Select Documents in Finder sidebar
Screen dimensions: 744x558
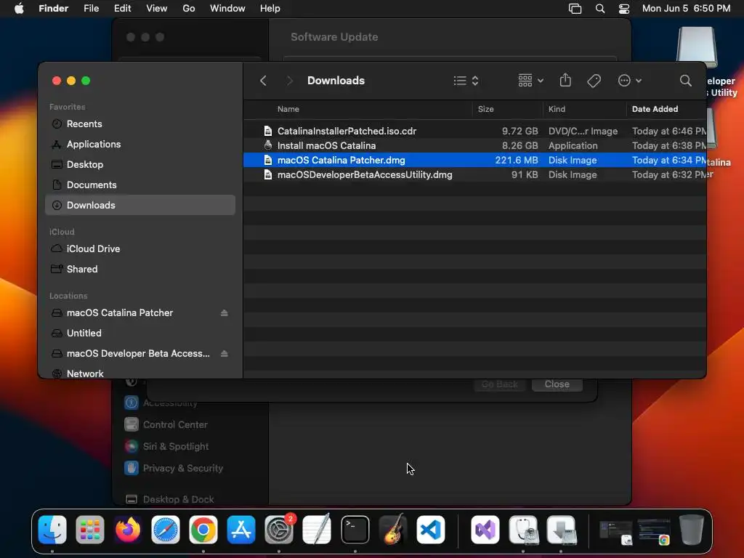point(140,185)
